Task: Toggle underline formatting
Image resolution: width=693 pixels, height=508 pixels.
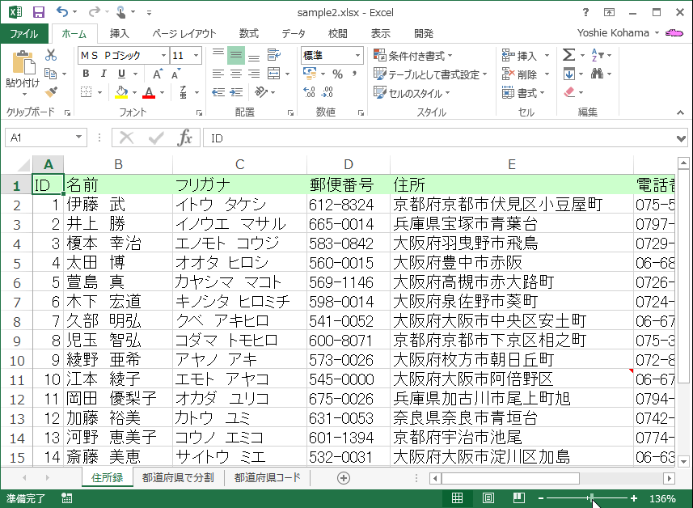Action: (x=121, y=74)
